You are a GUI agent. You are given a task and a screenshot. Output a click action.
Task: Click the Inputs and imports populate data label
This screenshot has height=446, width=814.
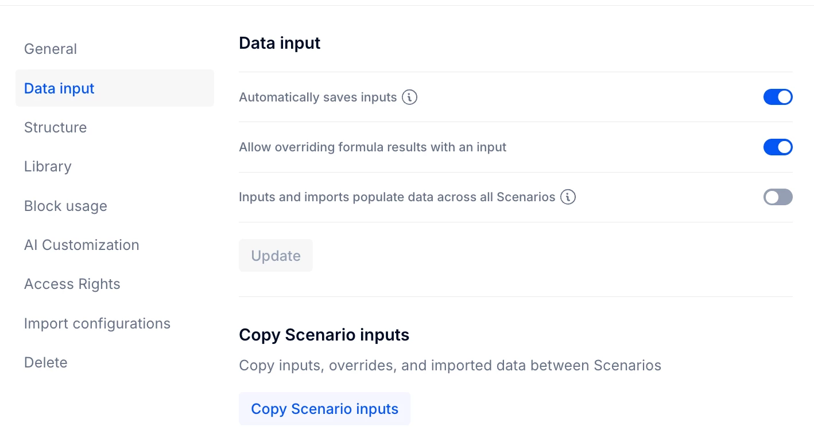tap(397, 197)
